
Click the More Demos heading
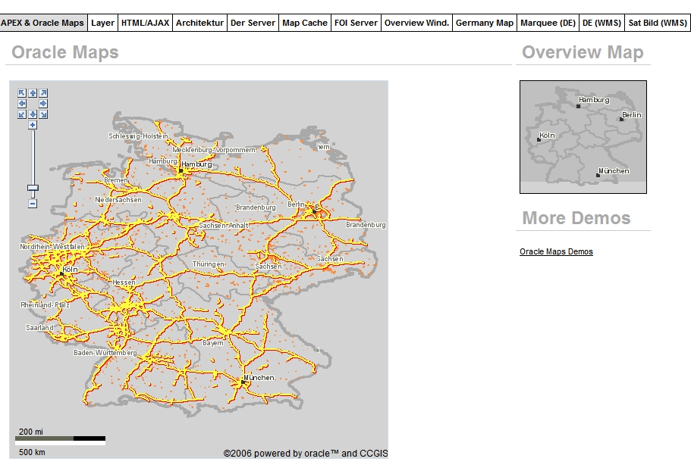coord(576,217)
